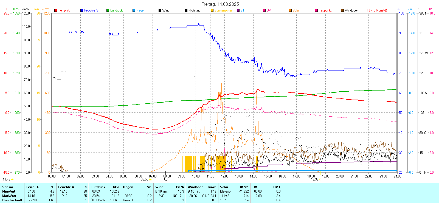Click the Sensor column header in table

[x=8, y=187]
